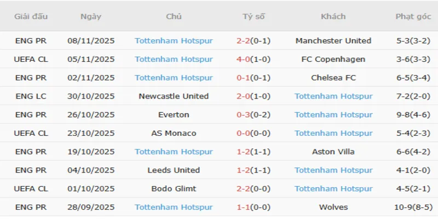The height and width of the screenshot is (219, 438).
Task: Open the Newcastle United team link
Action: pos(174,96)
